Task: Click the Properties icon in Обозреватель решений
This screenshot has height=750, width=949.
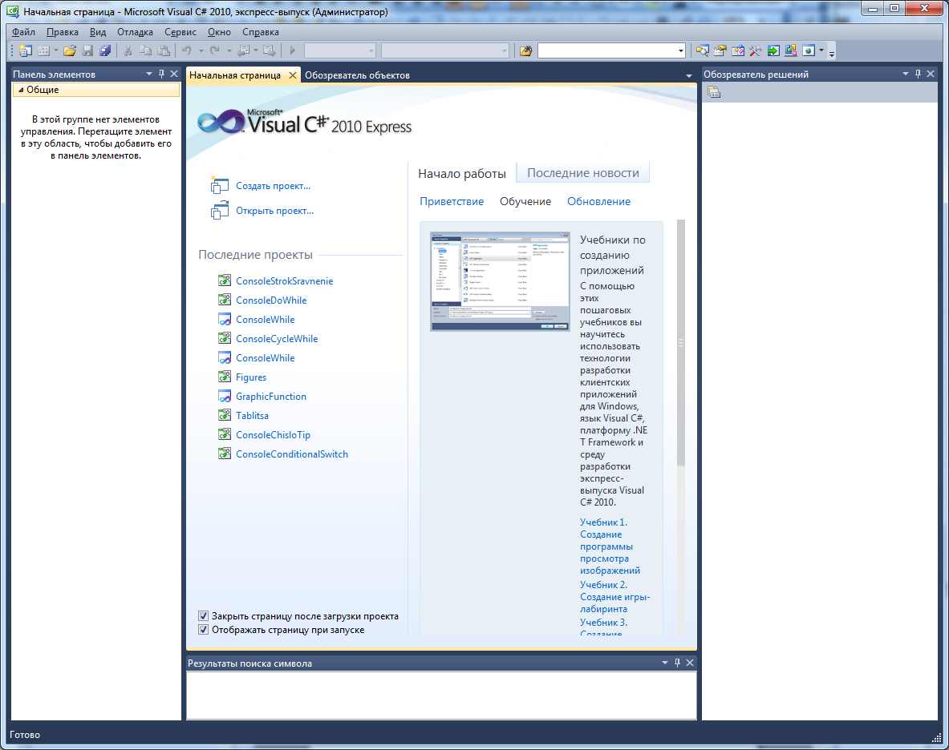Action: [x=714, y=92]
